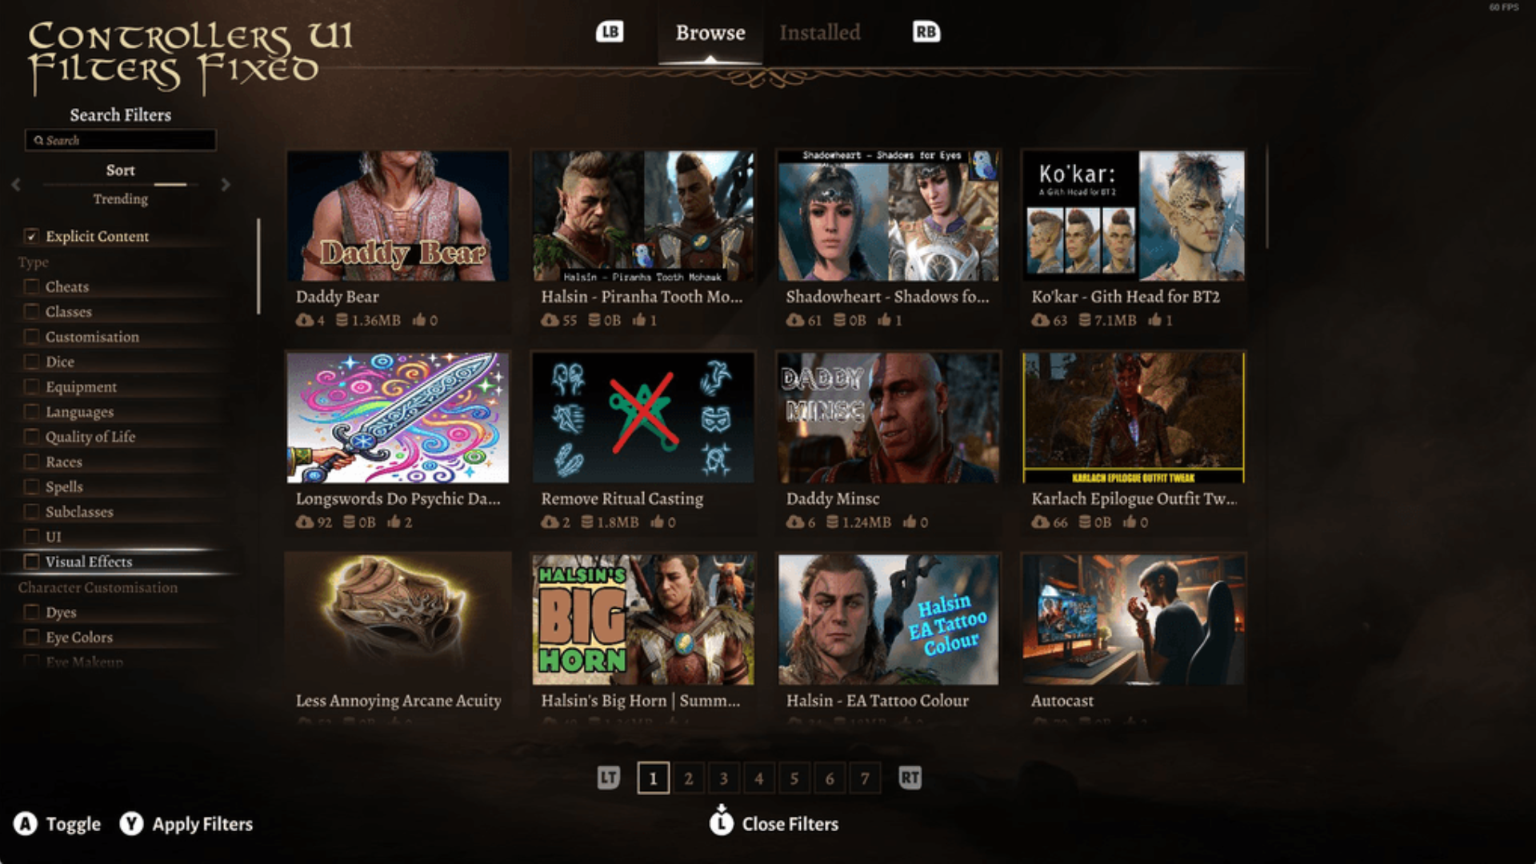Click the Search input field
The height and width of the screenshot is (864, 1536).
[x=118, y=139]
